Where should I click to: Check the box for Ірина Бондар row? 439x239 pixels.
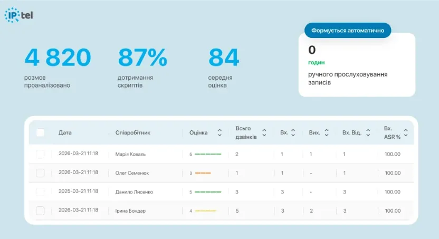click(40, 211)
